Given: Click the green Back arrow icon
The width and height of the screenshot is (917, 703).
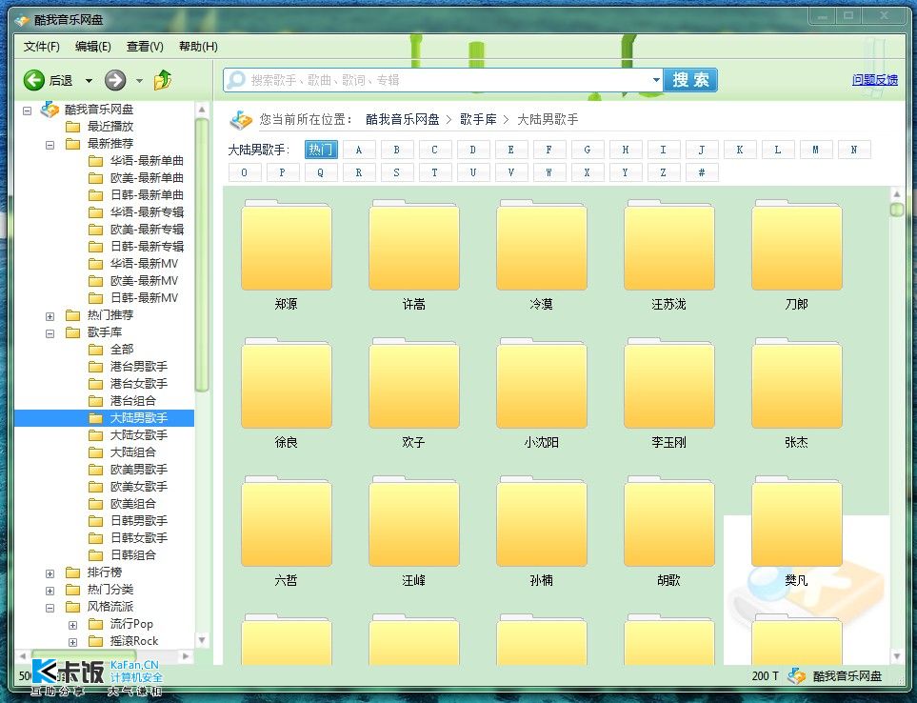Looking at the screenshot, I should coord(34,80).
